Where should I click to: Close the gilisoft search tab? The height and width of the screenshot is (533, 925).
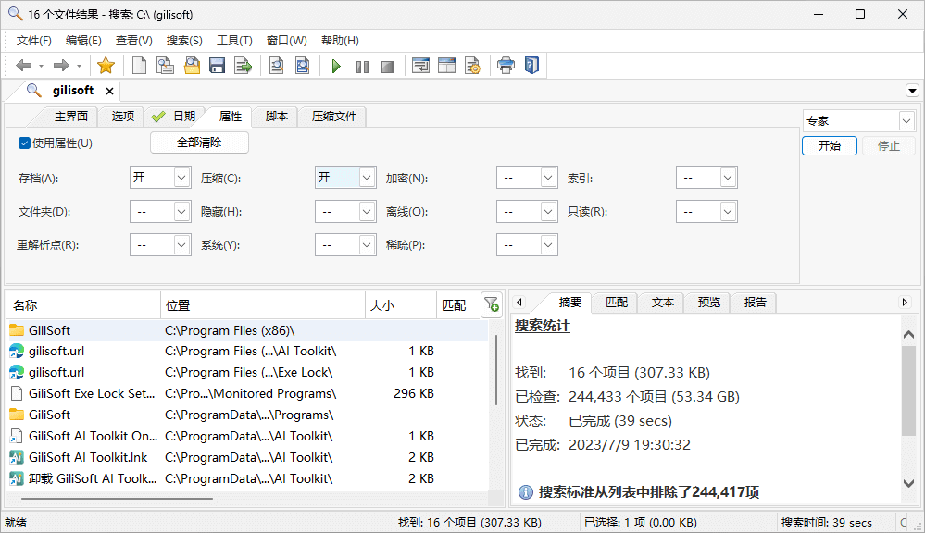click(x=110, y=91)
